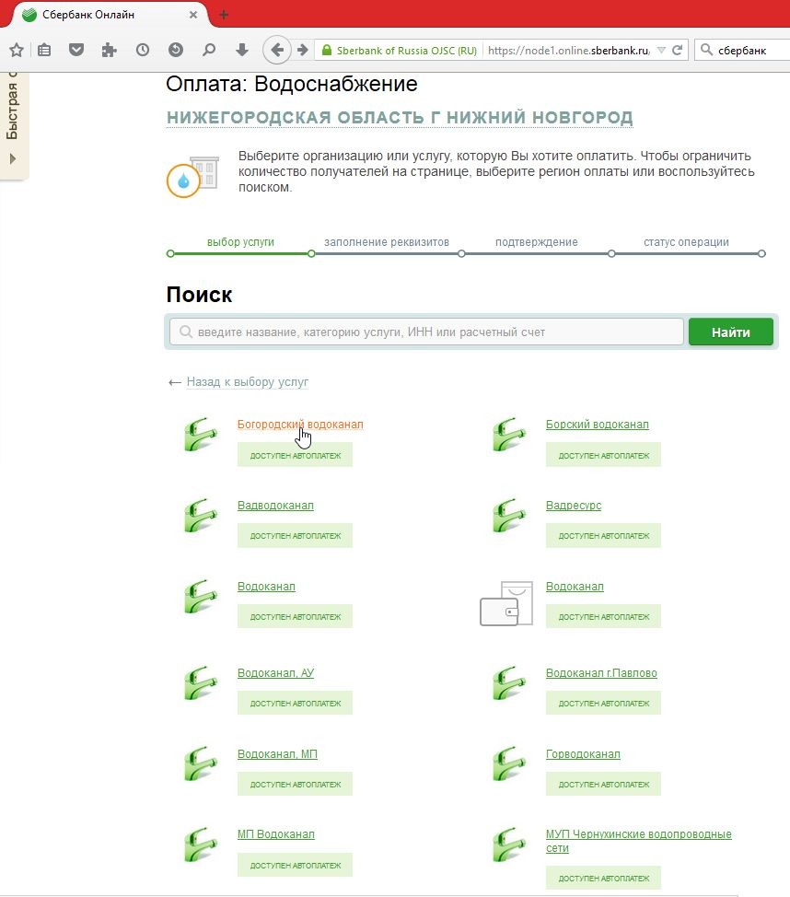Reload the page with the refresh icon

tap(678, 51)
